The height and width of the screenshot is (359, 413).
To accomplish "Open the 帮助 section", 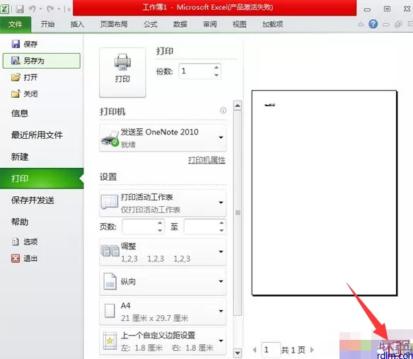I will pyautogui.click(x=20, y=222).
